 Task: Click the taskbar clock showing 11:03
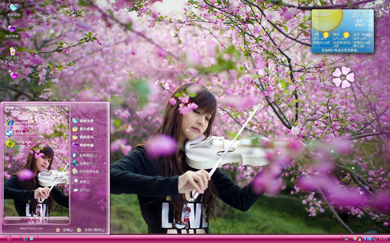click(x=383, y=239)
